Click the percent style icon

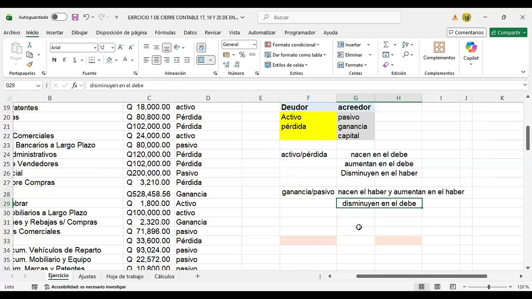coord(242,55)
